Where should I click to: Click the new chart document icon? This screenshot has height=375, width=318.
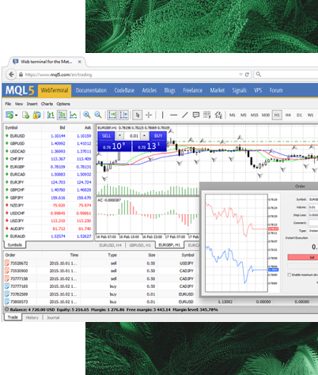tap(25, 115)
